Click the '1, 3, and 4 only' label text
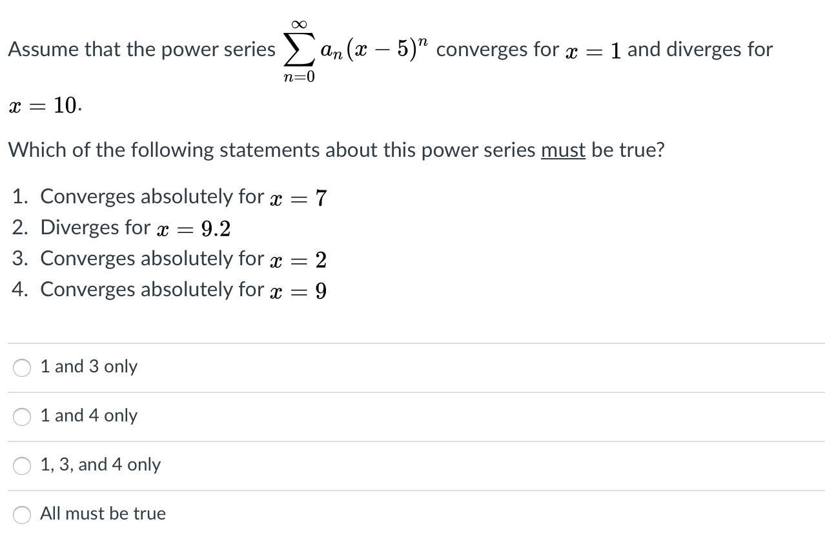Screen dimensions: 825x546 (100, 465)
